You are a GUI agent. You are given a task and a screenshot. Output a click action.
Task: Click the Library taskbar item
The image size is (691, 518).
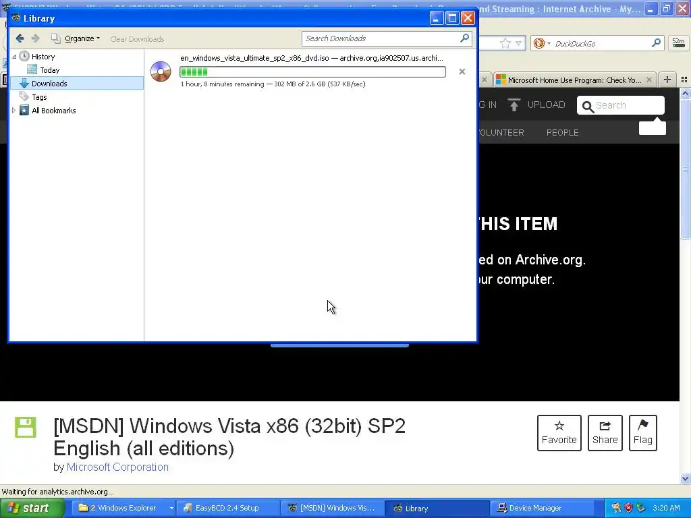click(x=437, y=508)
